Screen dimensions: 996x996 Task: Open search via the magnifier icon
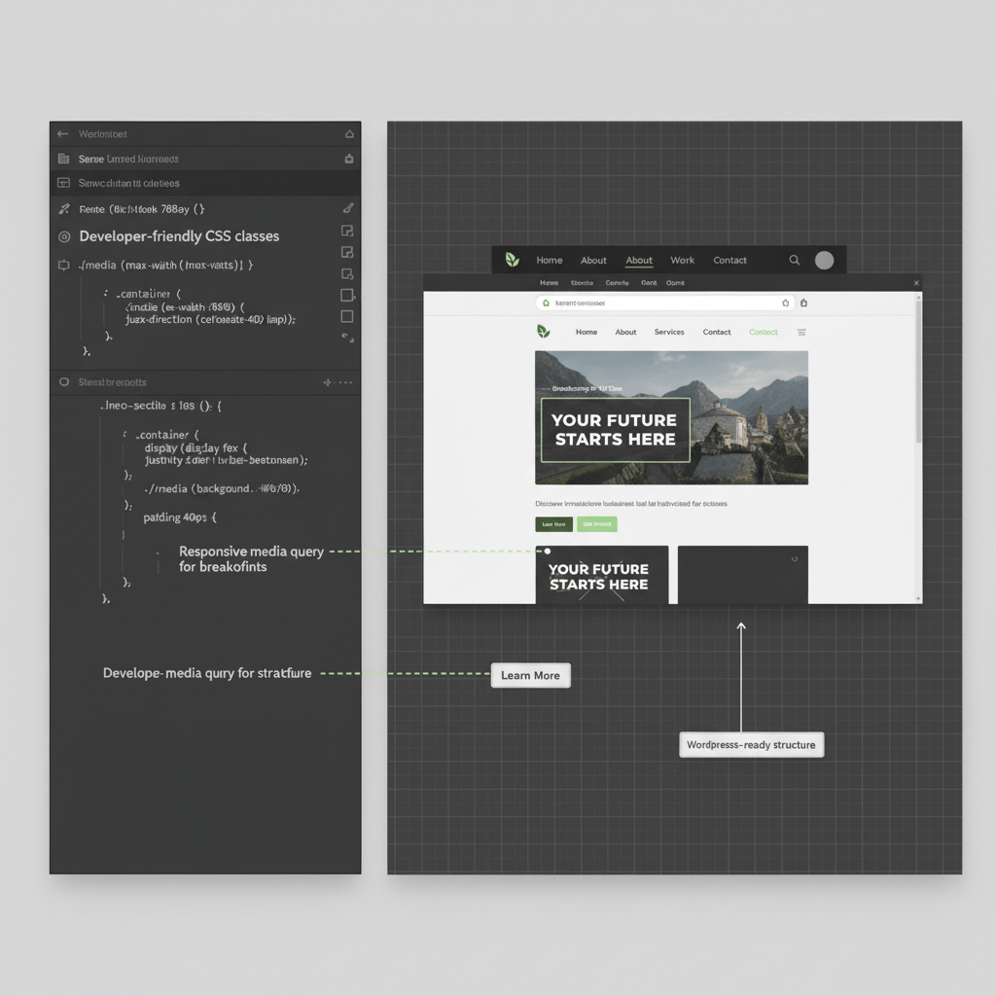(795, 259)
